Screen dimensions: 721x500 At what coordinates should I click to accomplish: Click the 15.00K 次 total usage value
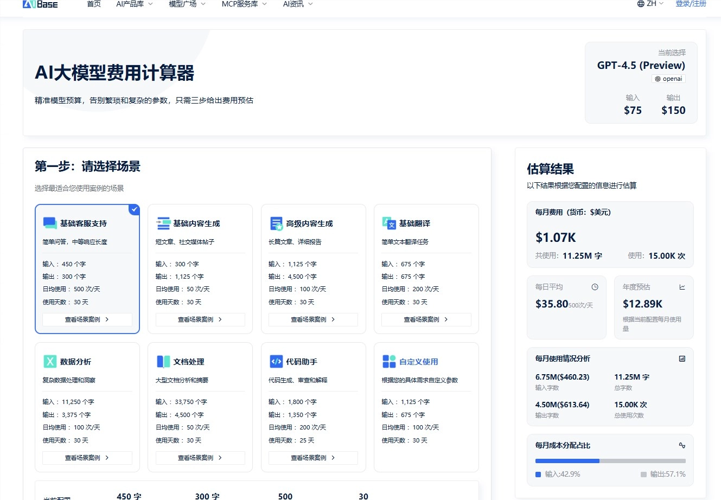coord(630,405)
